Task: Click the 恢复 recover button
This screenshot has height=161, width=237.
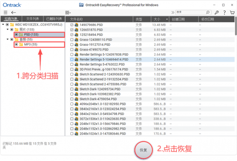Action: tap(143, 150)
